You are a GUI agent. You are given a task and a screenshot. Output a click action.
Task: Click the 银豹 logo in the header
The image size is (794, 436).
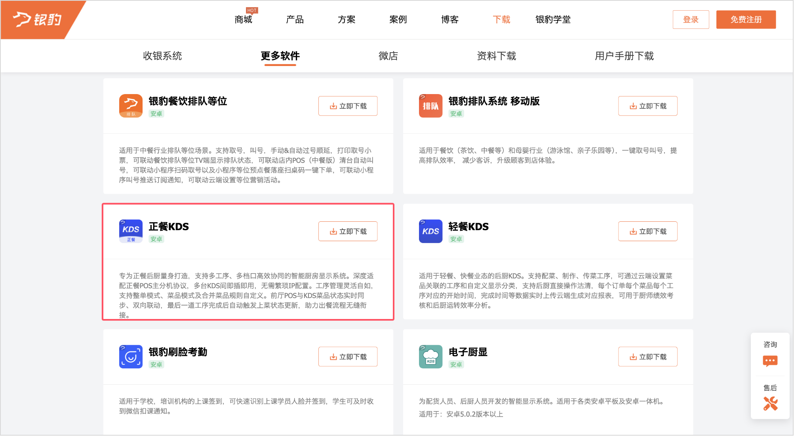(x=37, y=19)
